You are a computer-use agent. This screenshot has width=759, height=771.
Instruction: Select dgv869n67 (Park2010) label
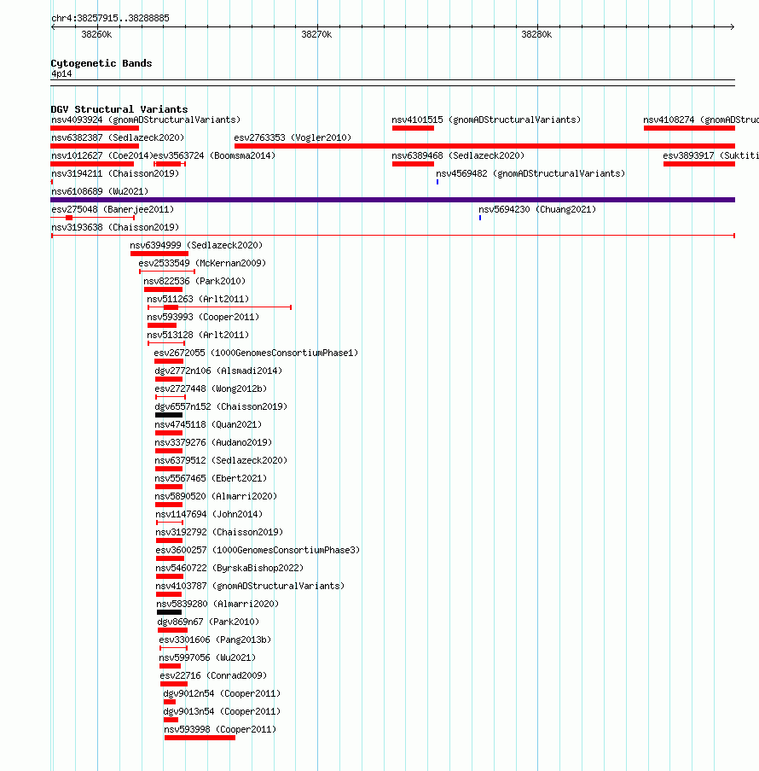coord(208,622)
